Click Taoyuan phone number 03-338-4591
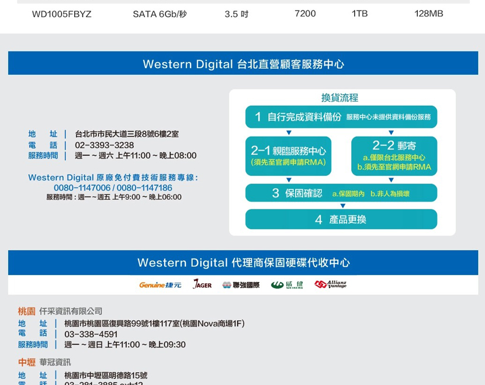 [x=91, y=334]
